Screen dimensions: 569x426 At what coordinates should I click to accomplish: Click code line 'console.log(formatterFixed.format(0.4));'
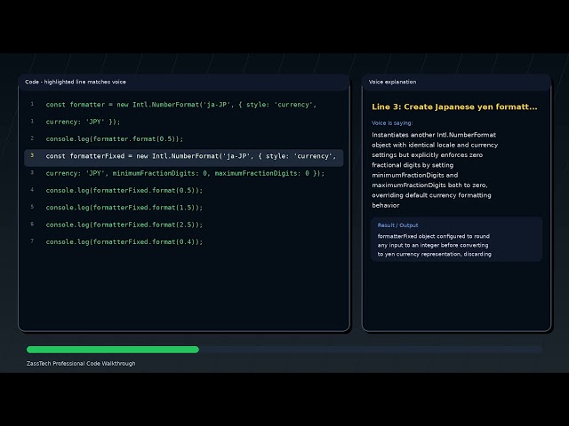click(124, 241)
